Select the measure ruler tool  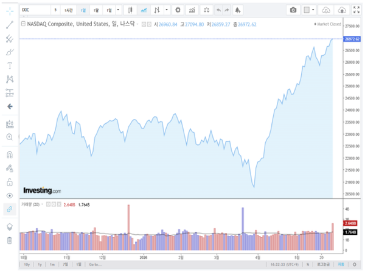[x=10, y=124]
